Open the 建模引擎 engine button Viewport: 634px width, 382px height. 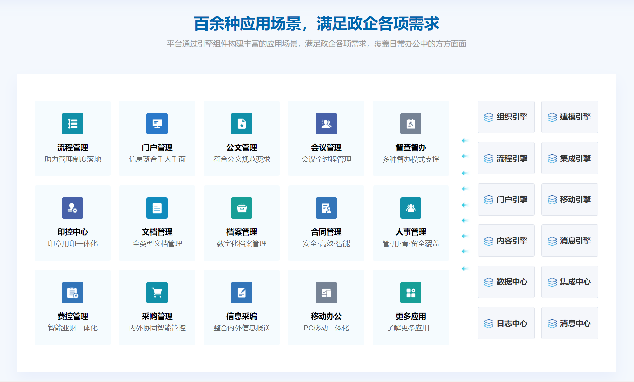click(570, 117)
